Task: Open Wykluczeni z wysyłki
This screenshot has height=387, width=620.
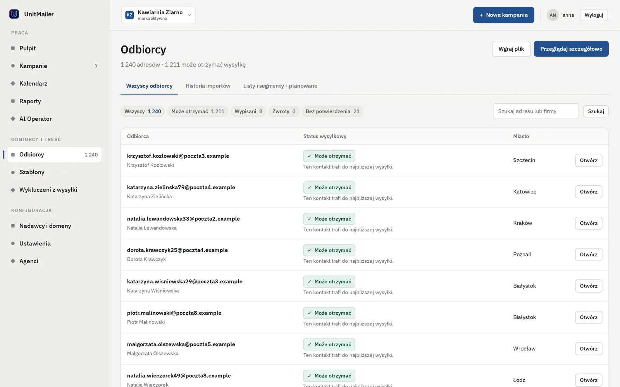Action: pyautogui.click(x=54, y=190)
